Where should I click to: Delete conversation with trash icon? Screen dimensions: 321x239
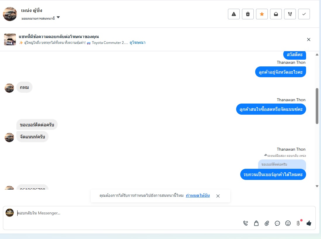pos(248,14)
